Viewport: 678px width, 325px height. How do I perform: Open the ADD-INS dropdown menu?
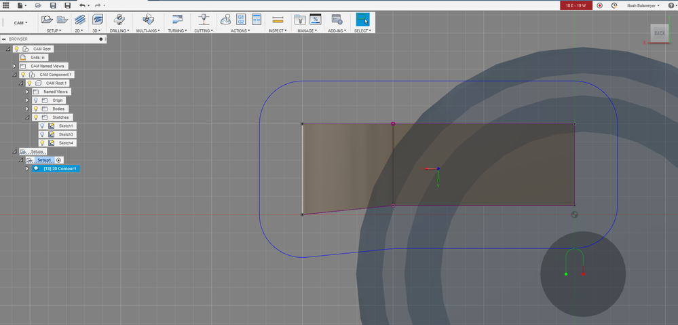337,31
